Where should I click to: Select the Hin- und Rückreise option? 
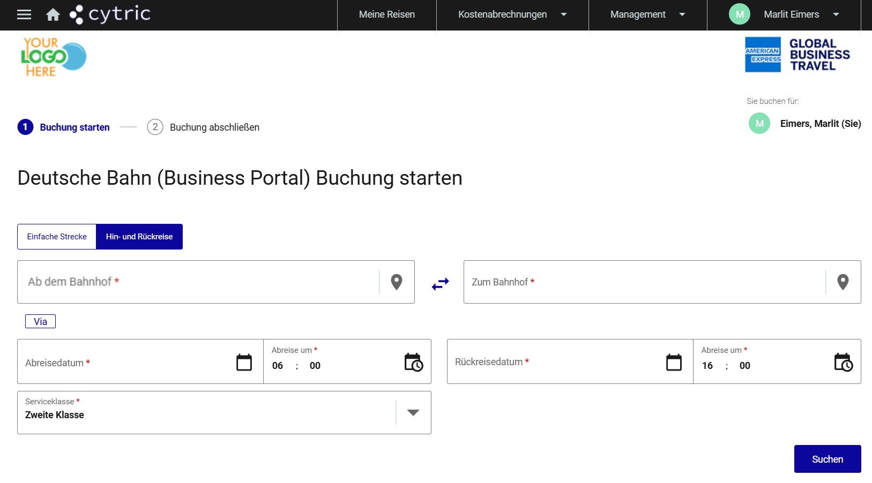[x=139, y=237]
